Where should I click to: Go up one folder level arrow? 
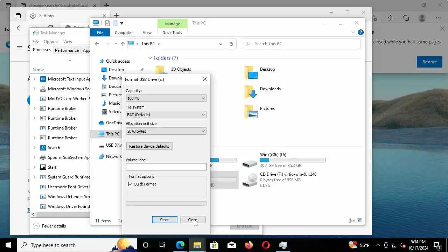pyautogui.click(x=122, y=44)
